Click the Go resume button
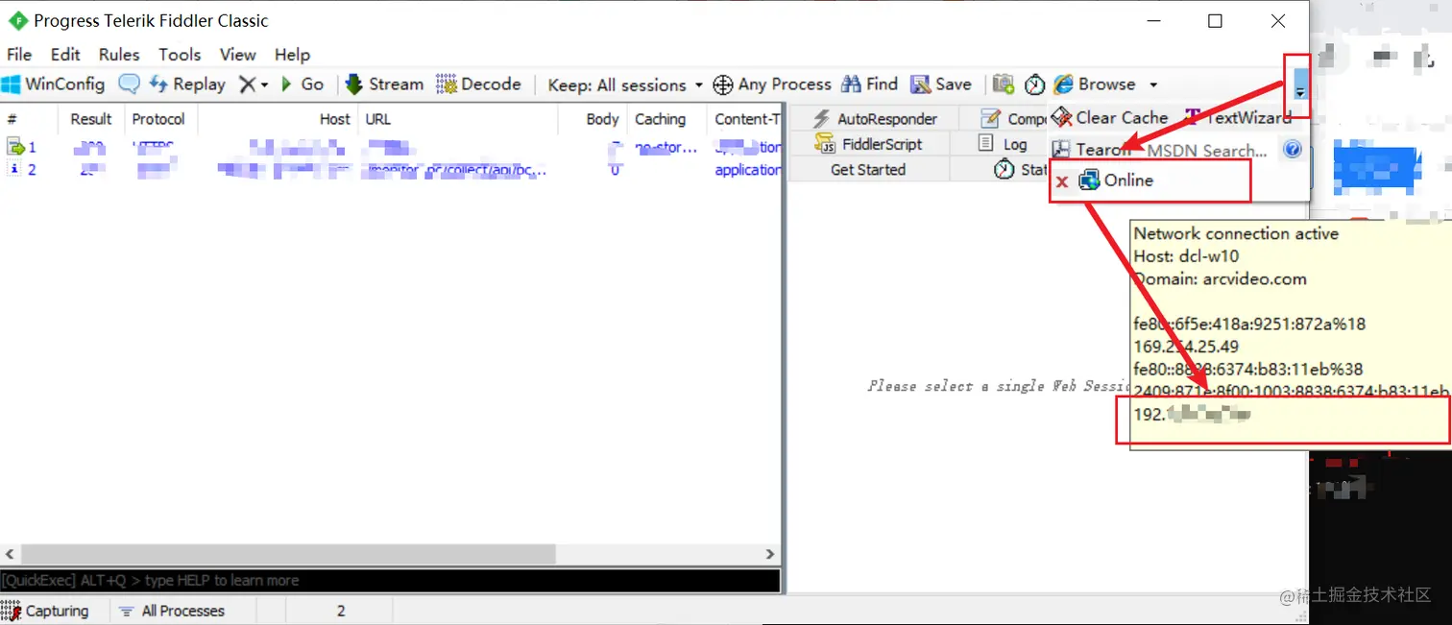 [302, 84]
